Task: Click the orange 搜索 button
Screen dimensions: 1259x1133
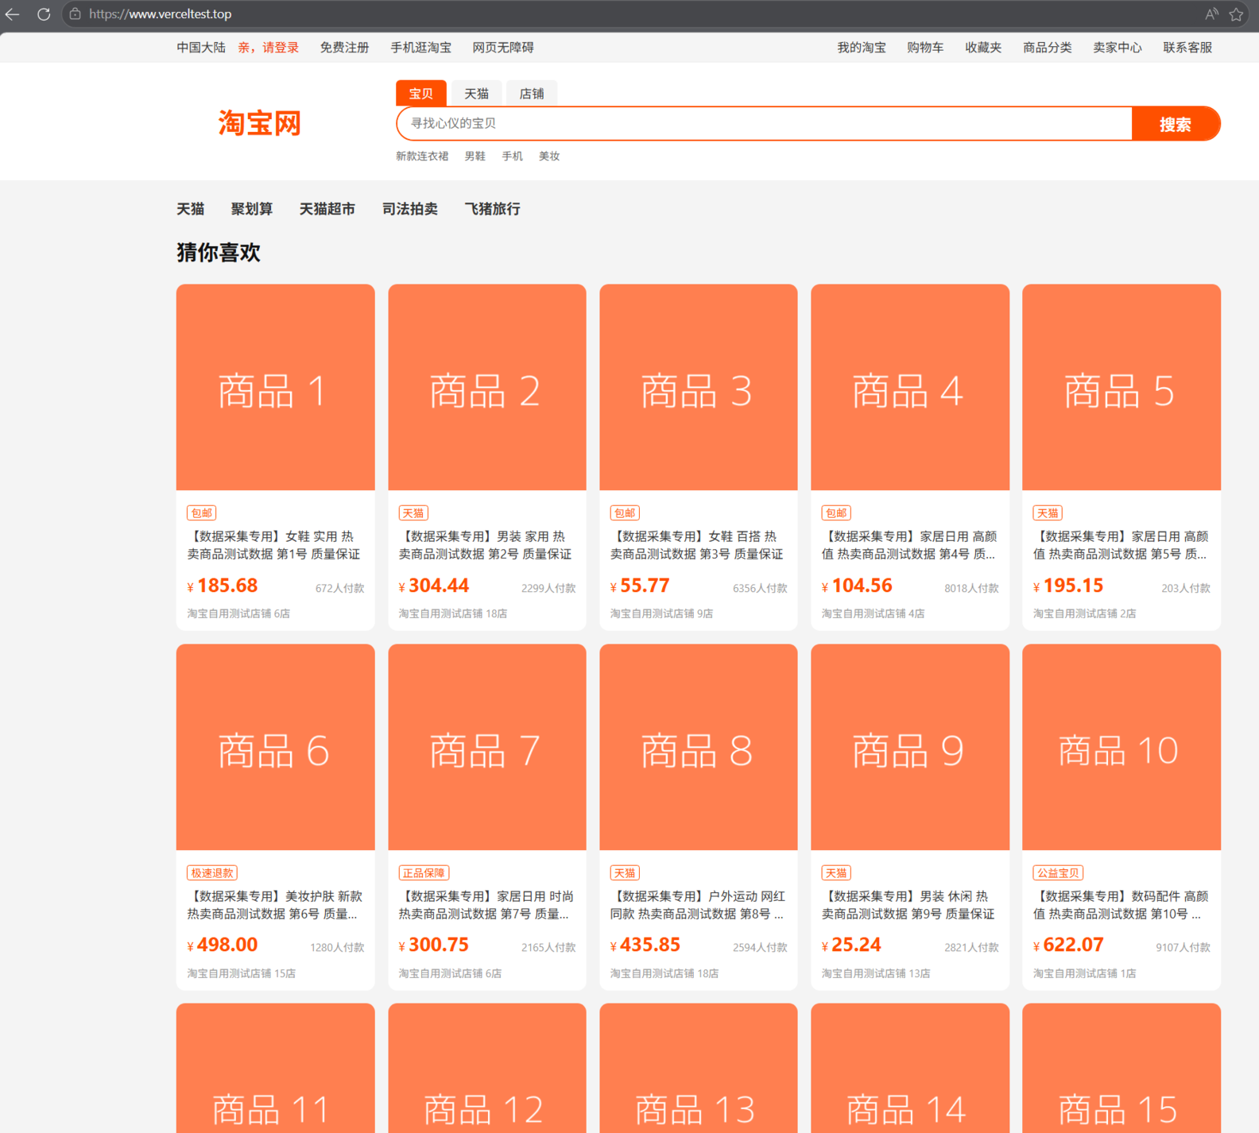Action: [x=1176, y=124]
